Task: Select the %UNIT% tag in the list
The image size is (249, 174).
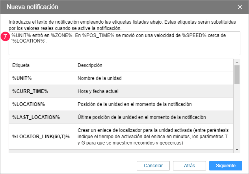Action: (x=22, y=78)
